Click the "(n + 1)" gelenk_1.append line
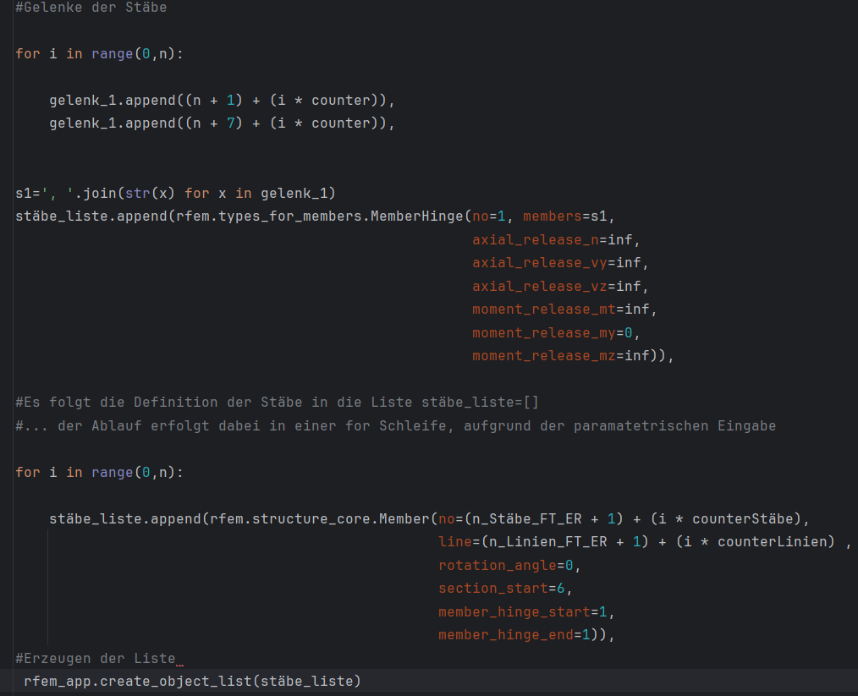858x696 pixels. (222, 101)
